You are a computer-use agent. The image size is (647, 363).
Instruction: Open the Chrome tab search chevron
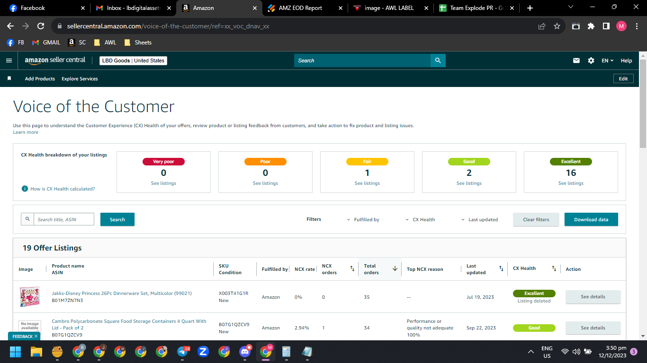click(x=570, y=7)
